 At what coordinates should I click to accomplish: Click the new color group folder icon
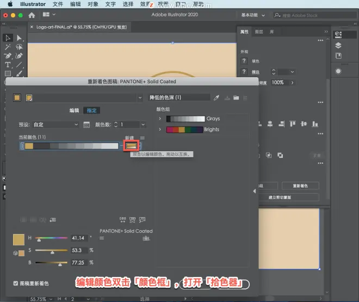coord(236,98)
